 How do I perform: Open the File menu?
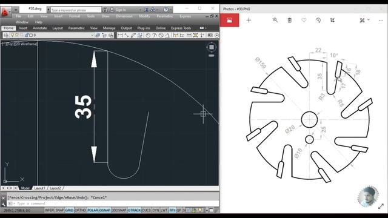pos(18,16)
